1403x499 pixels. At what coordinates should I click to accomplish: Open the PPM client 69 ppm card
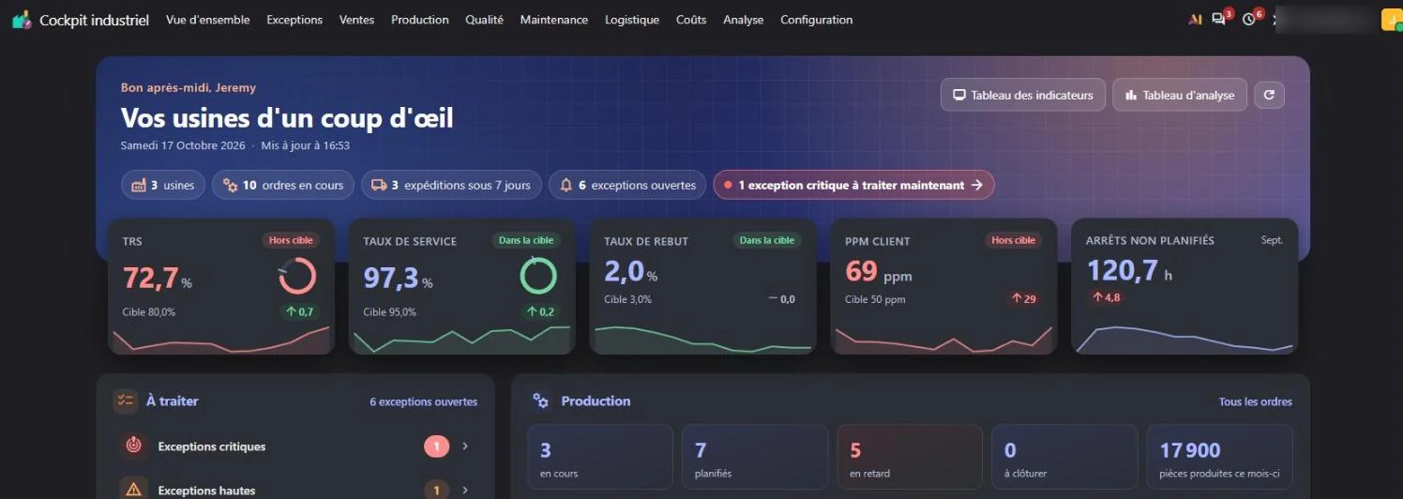click(x=944, y=286)
